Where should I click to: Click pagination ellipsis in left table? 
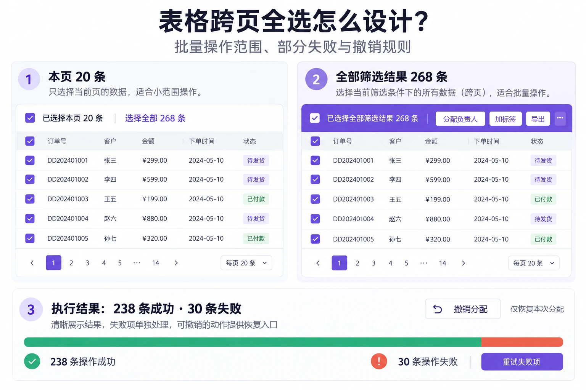[137, 263]
